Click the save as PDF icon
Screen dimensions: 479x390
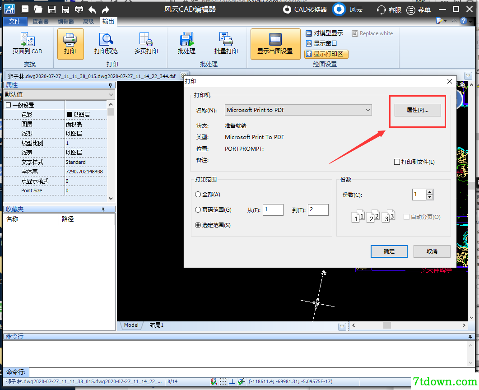(65, 9)
